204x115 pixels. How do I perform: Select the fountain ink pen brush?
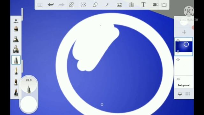coord(16,71)
